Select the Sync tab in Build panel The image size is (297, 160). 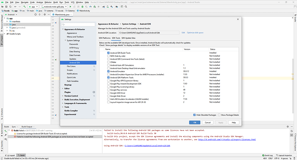[14, 127]
